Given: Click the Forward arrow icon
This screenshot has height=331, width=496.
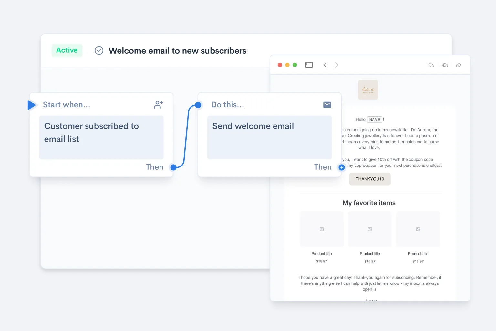Looking at the screenshot, I should point(459,65).
